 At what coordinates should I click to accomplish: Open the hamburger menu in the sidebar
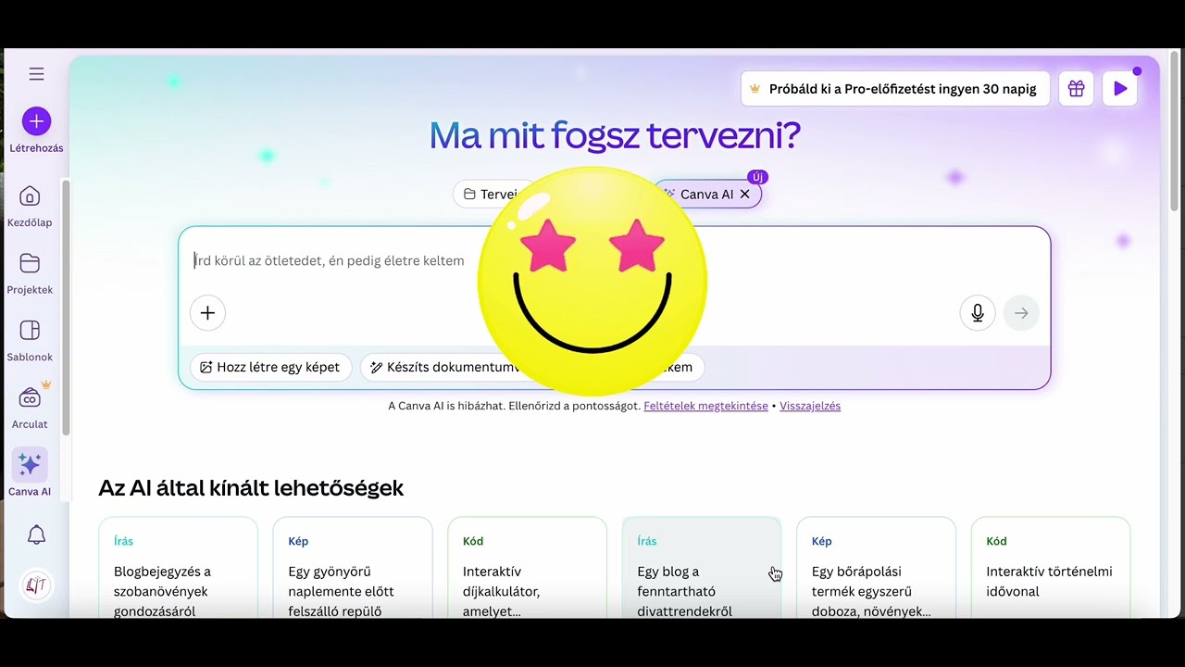36,74
